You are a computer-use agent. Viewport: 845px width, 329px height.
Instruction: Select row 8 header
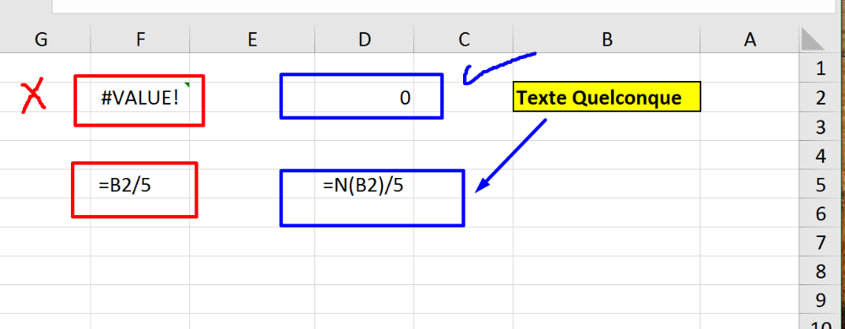click(x=820, y=272)
